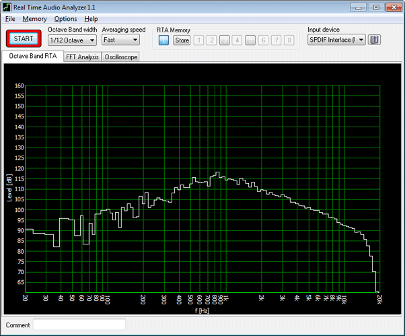Select the Octave Band RTA tab
This screenshot has height=336, width=405.
pyautogui.click(x=32, y=57)
